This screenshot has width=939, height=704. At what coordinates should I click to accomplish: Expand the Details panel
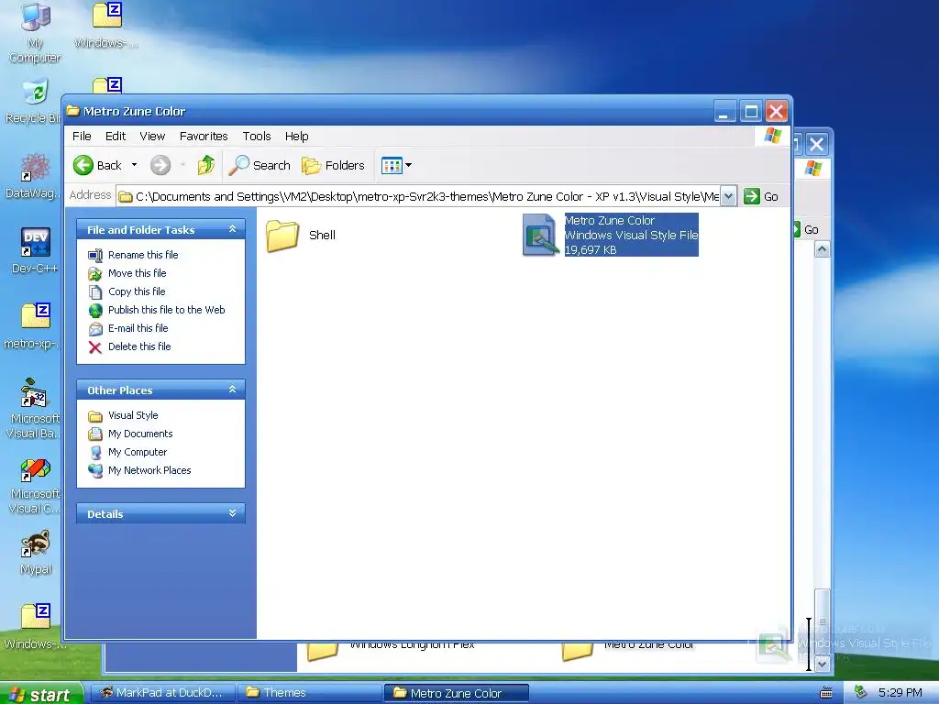click(232, 513)
